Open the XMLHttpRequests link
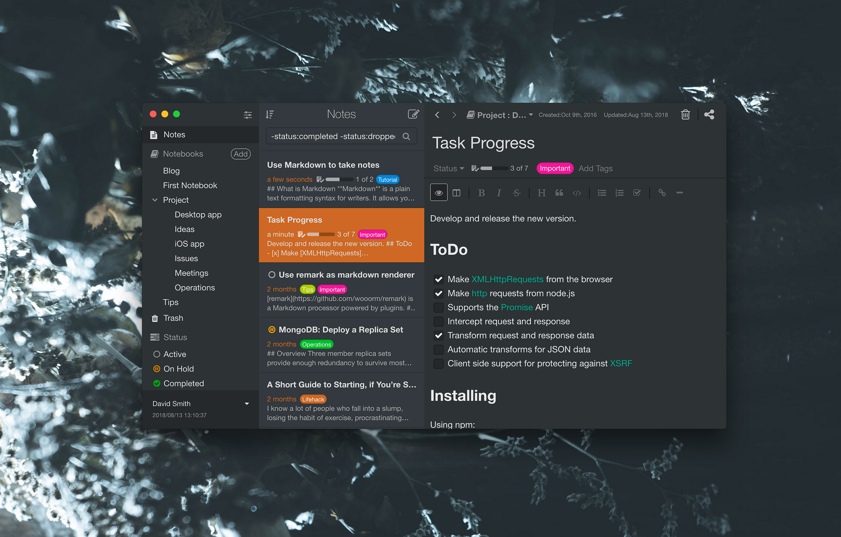 [x=507, y=279]
